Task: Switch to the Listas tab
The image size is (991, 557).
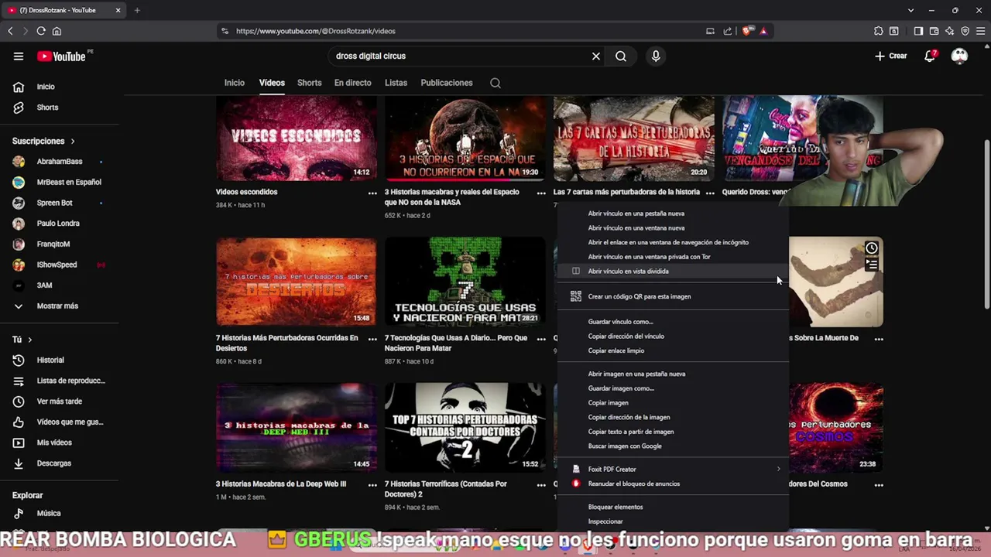Action: click(396, 83)
